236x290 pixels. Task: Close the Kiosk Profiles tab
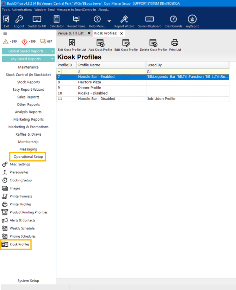(x=122, y=33)
